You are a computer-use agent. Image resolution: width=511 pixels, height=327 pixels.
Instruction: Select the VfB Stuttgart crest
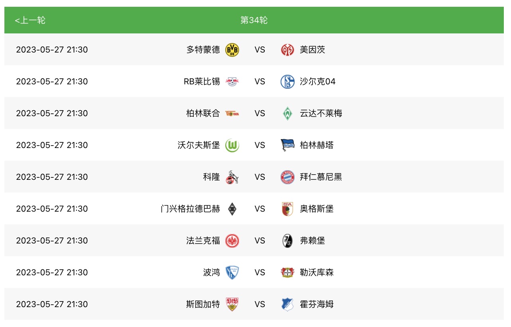(x=232, y=304)
